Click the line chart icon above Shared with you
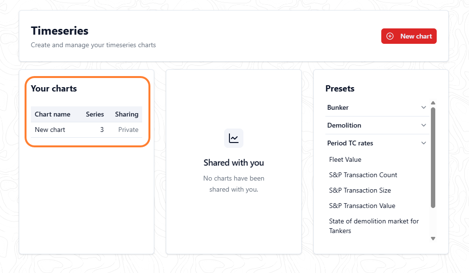This screenshot has height=273, width=469. coord(234,138)
